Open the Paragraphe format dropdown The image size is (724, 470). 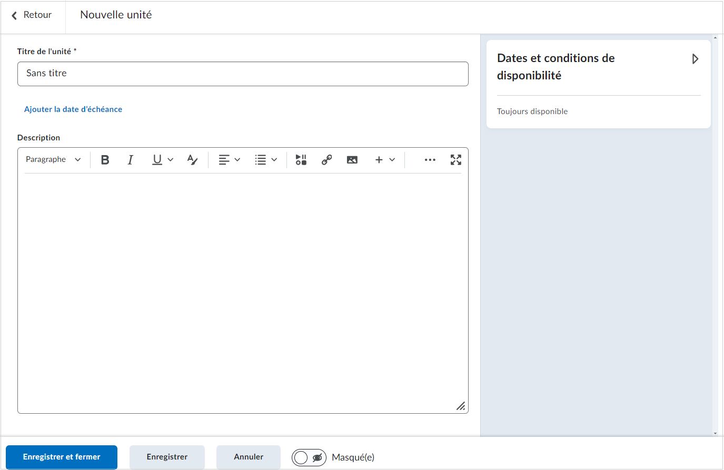(53, 160)
